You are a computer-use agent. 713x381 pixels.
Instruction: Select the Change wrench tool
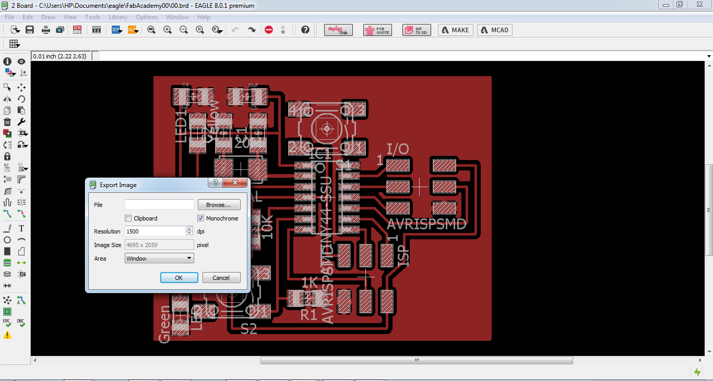tap(21, 121)
